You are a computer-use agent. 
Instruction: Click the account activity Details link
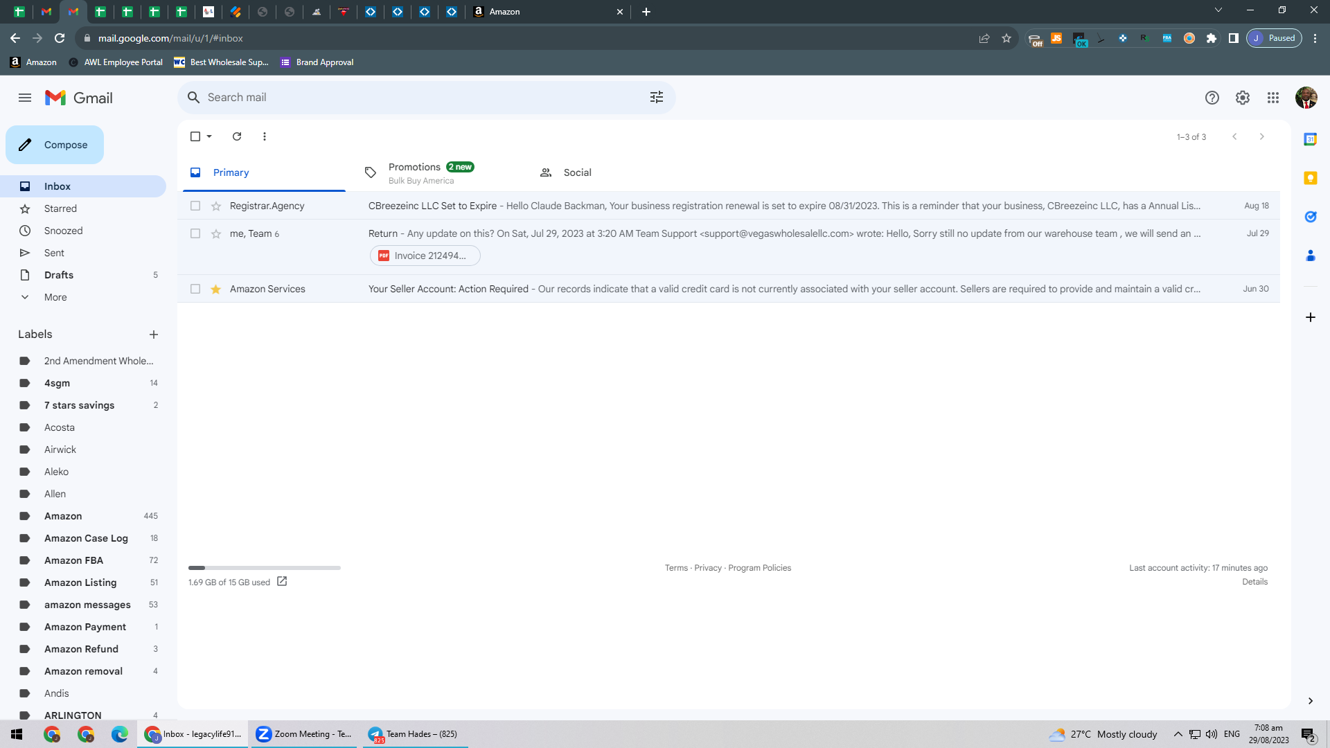[x=1254, y=582]
